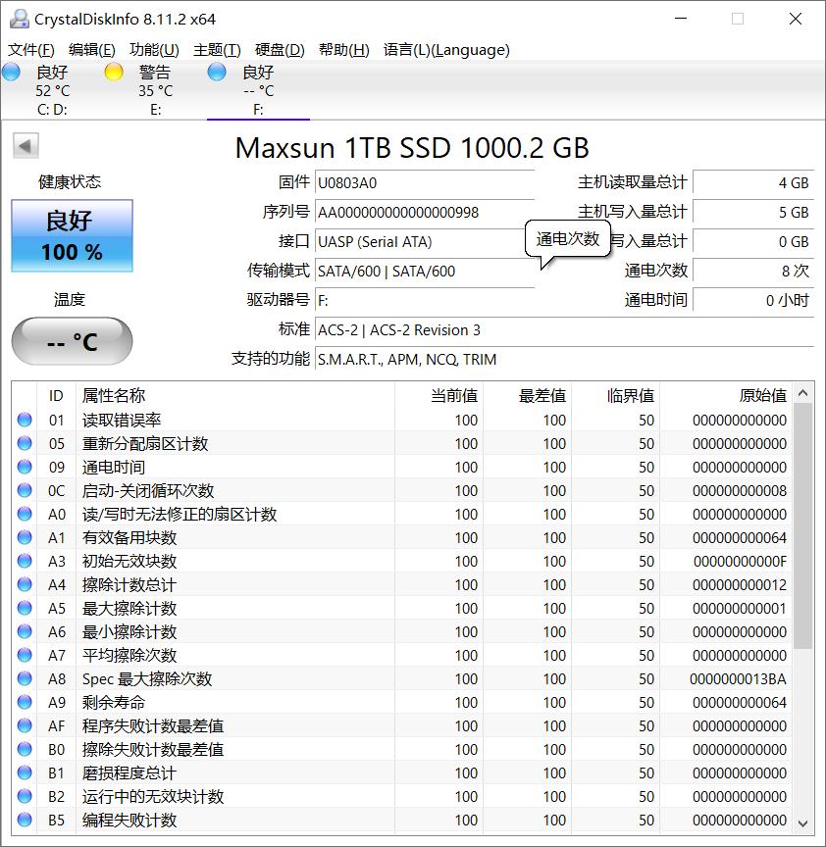Click the 序列号 value field

click(424, 212)
